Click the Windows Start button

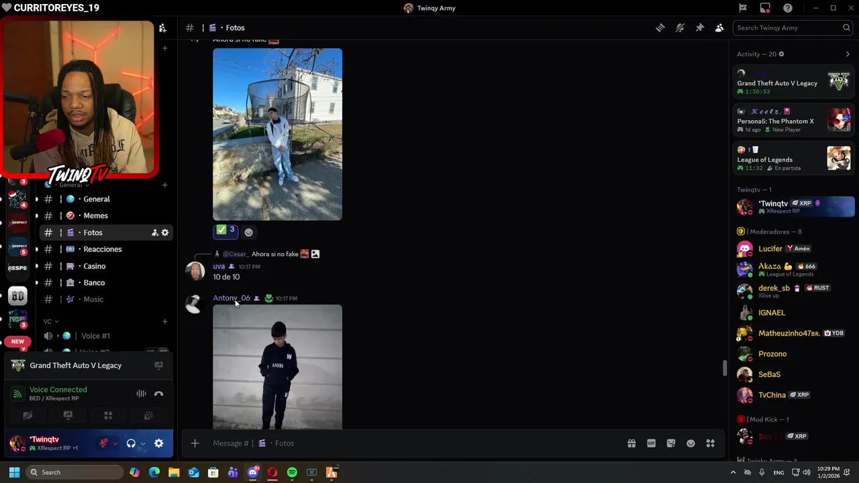click(x=14, y=472)
